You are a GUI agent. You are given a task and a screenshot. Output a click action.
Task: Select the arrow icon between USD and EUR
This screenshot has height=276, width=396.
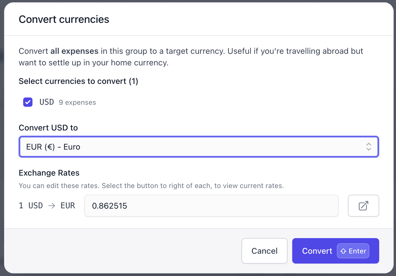coord(52,206)
